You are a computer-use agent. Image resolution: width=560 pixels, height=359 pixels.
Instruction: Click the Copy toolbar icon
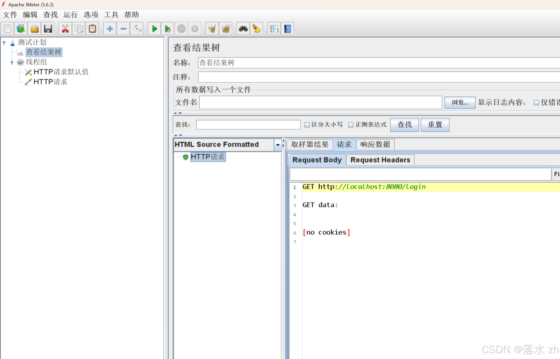coord(79,29)
